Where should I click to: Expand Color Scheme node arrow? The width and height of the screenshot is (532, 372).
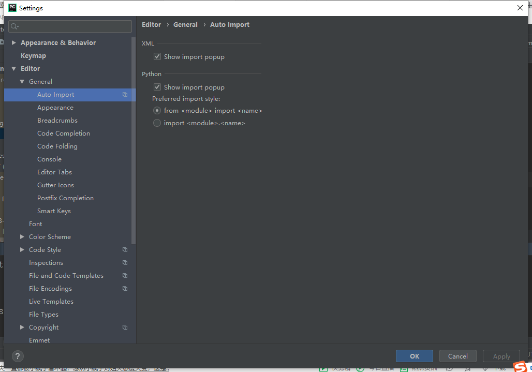tap(22, 236)
